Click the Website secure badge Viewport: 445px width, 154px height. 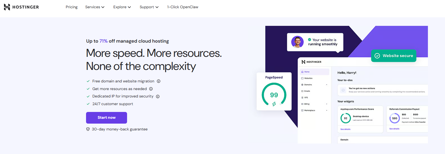click(x=394, y=56)
